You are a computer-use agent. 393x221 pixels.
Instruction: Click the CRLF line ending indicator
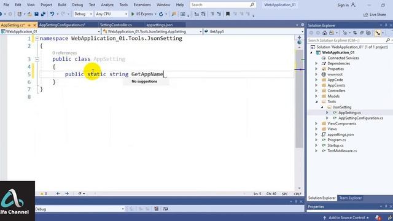tap(297, 194)
